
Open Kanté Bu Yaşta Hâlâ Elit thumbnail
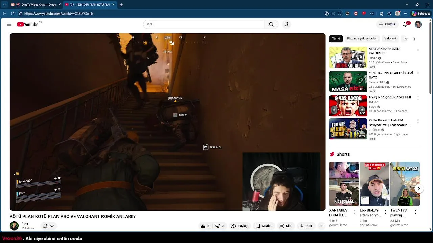click(348, 129)
